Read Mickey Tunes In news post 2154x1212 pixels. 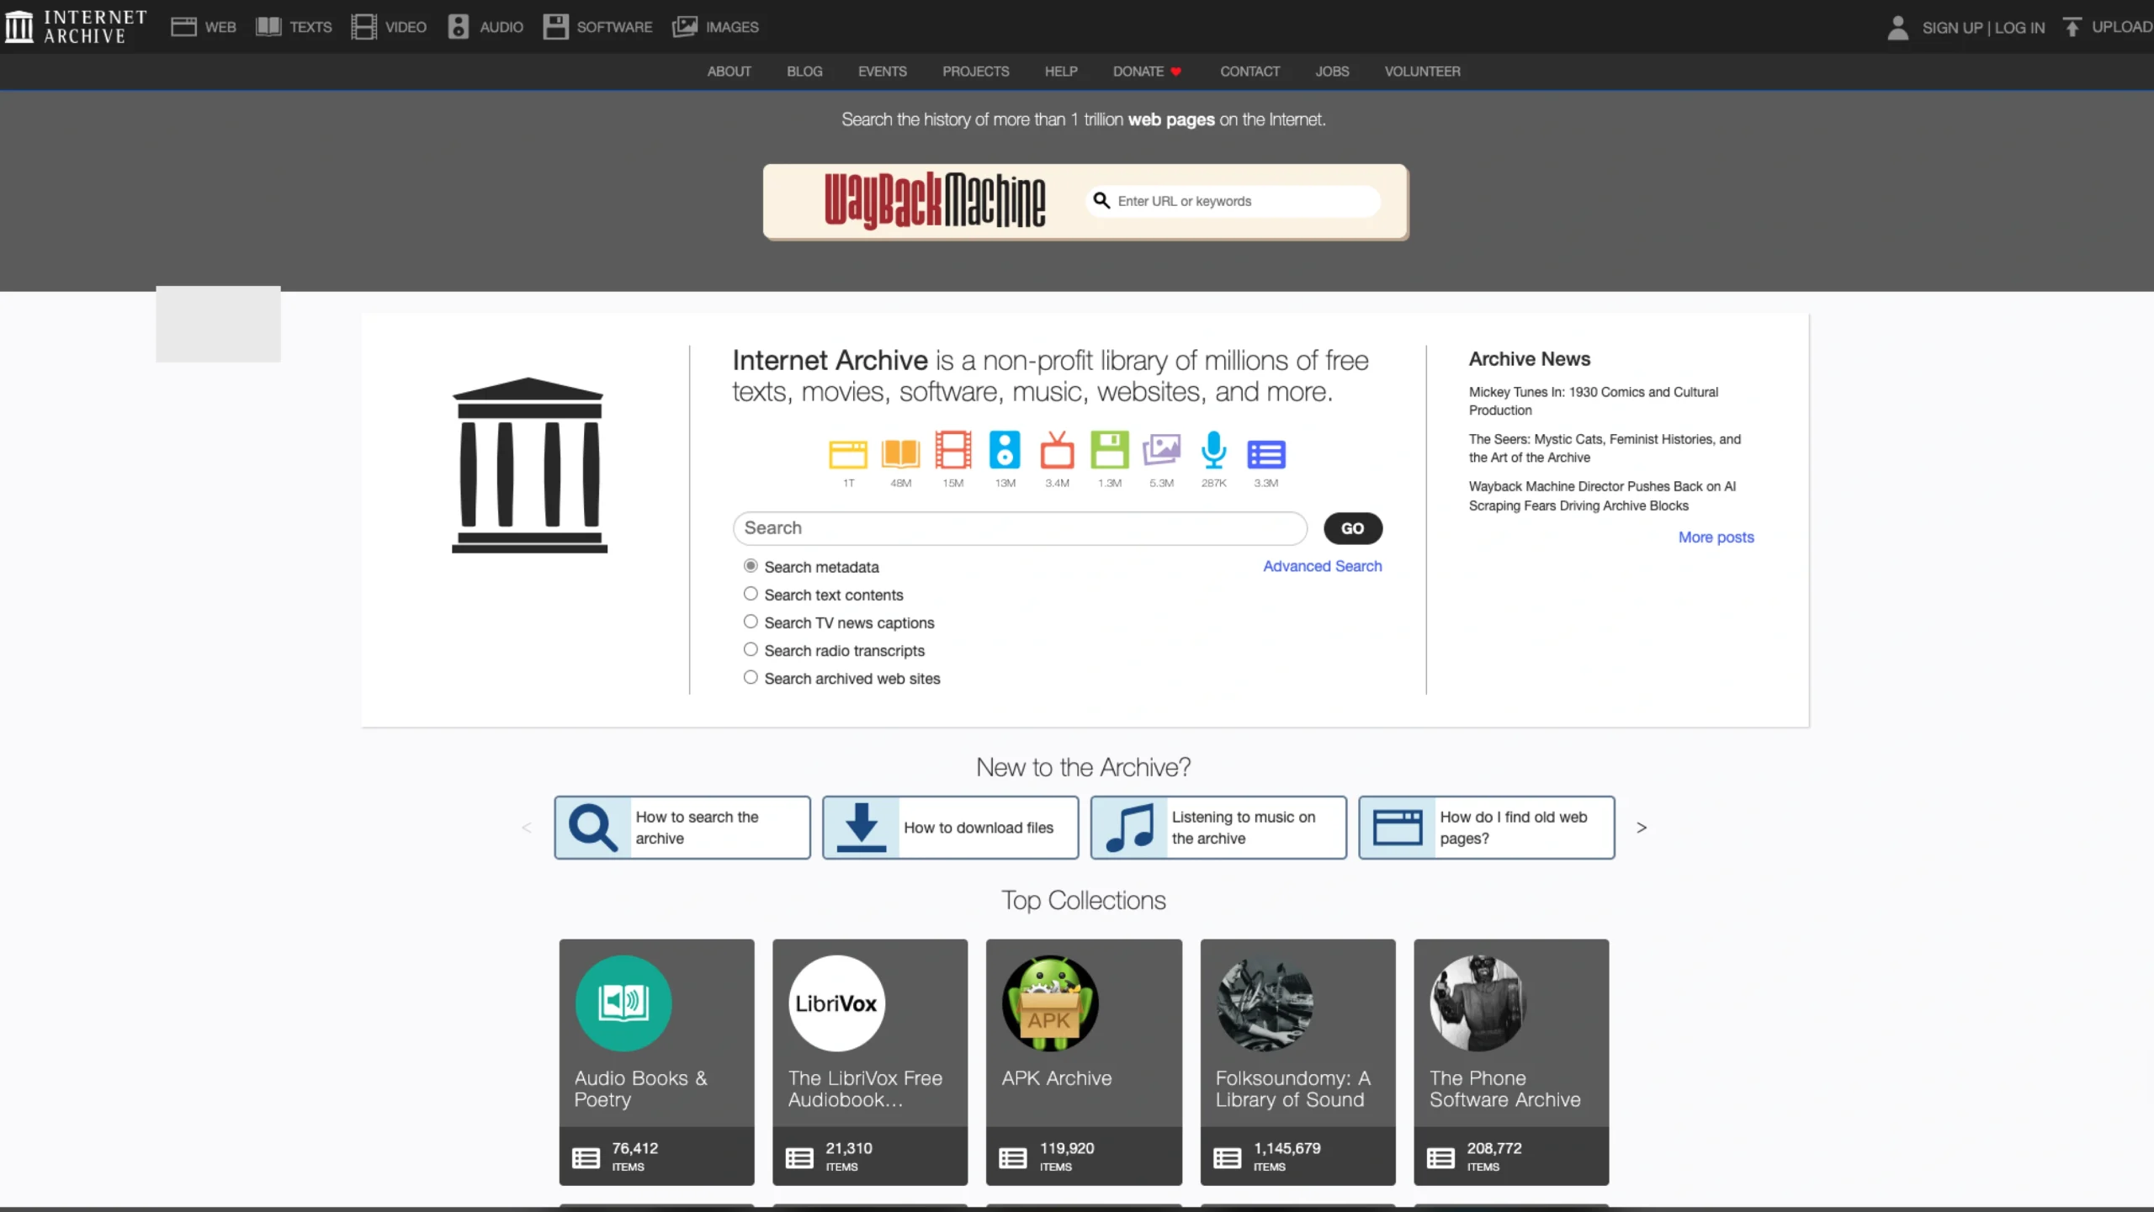(1594, 401)
